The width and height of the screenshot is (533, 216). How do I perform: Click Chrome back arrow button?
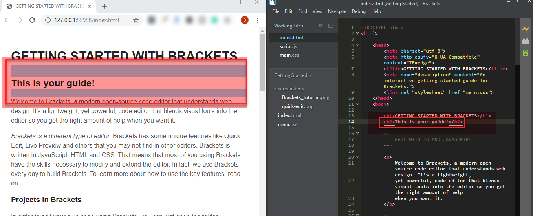(x=7, y=20)
